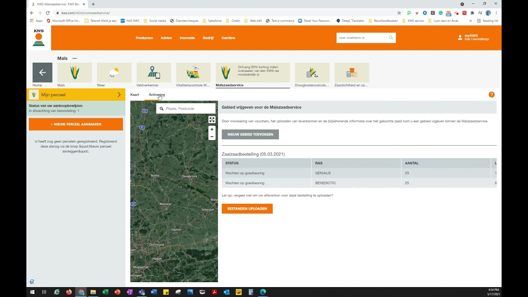Click Osnabrück label on the map
The image size is (528, 297).
189,176
